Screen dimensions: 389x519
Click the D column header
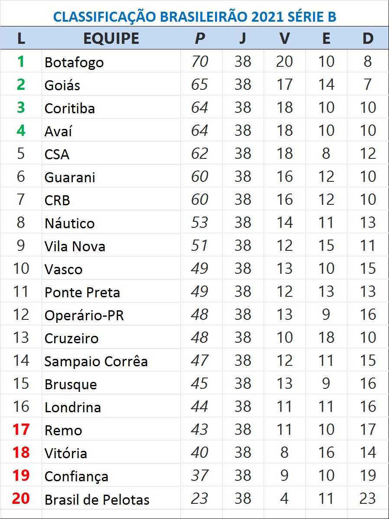click(x=368, y=39)
